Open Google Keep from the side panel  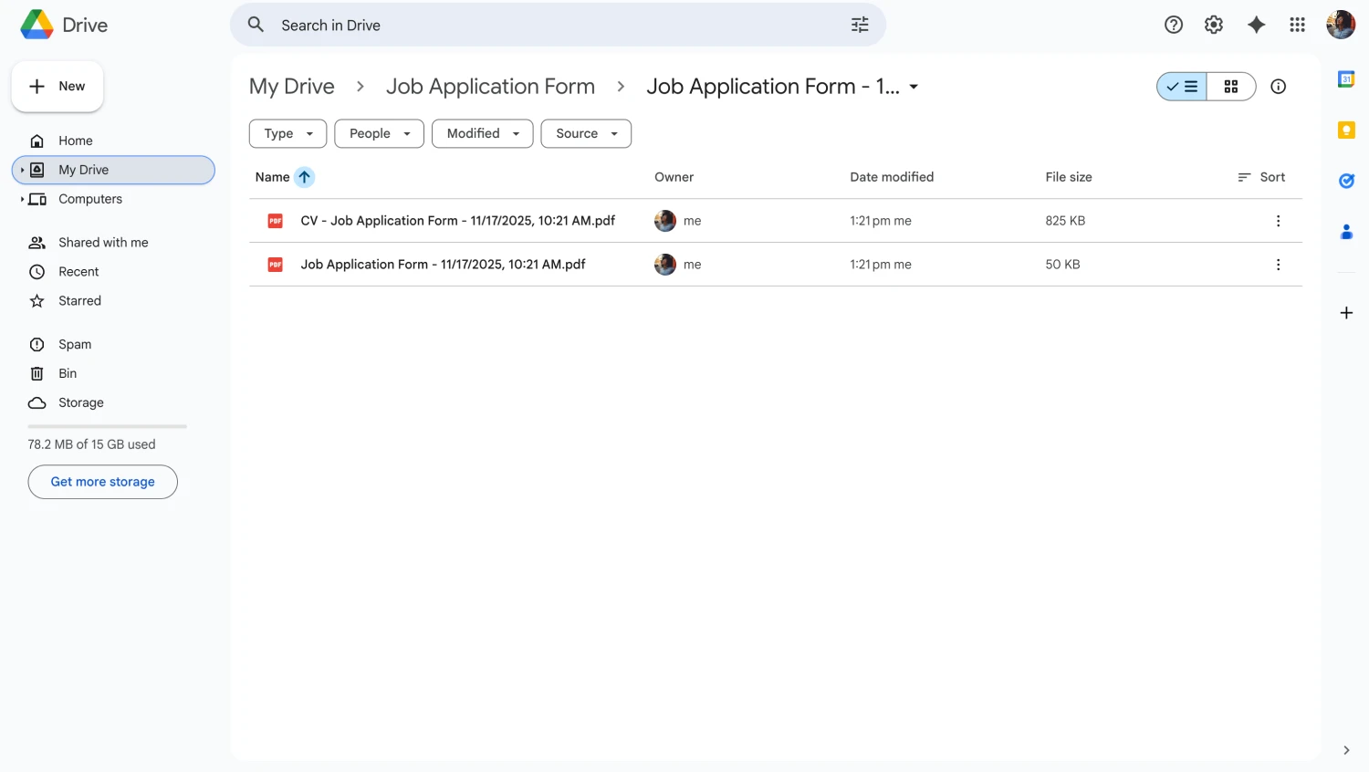click(x=1346, y=130)
